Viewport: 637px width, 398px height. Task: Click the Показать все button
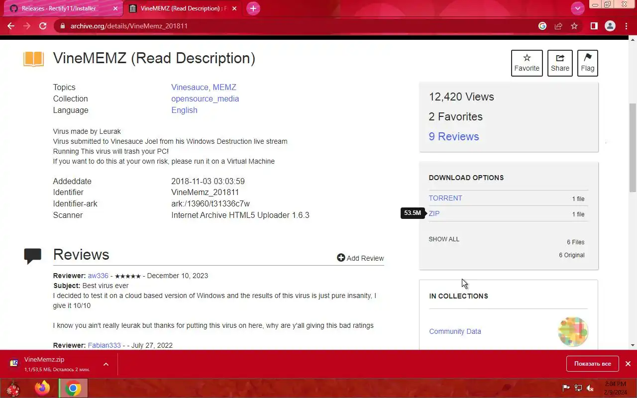click(x=592, y=364)
